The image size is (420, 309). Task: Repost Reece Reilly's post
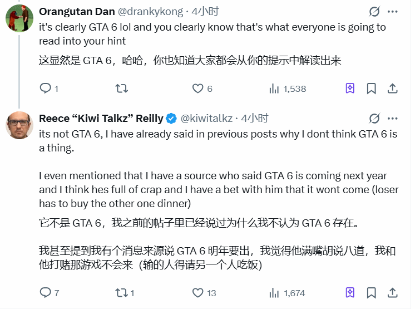pos(121,293)
